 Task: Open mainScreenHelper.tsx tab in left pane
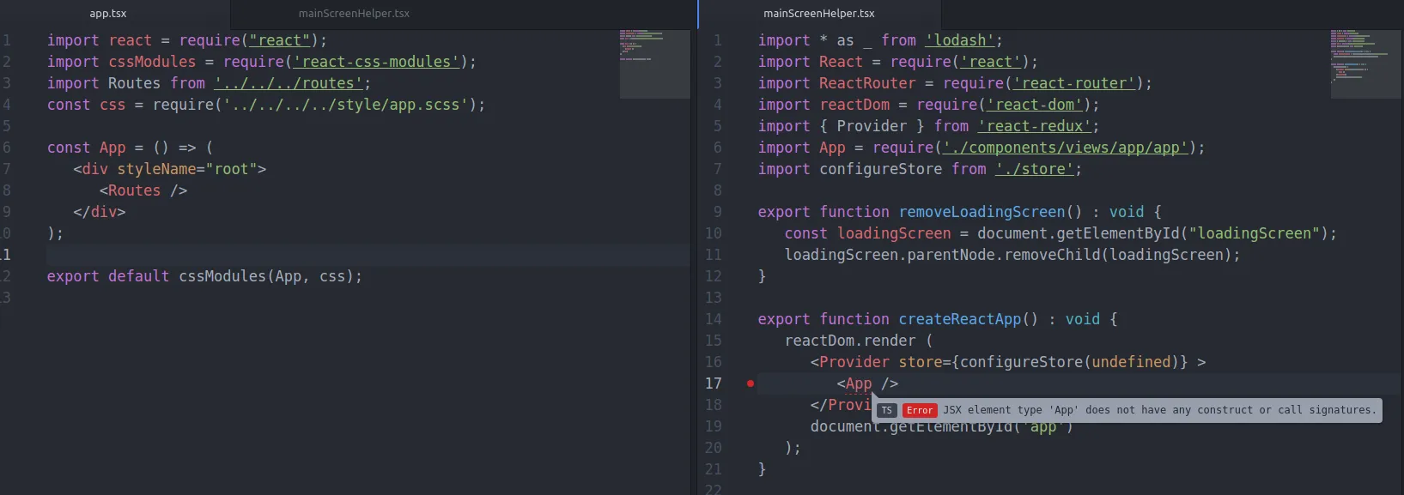[354, 14]
